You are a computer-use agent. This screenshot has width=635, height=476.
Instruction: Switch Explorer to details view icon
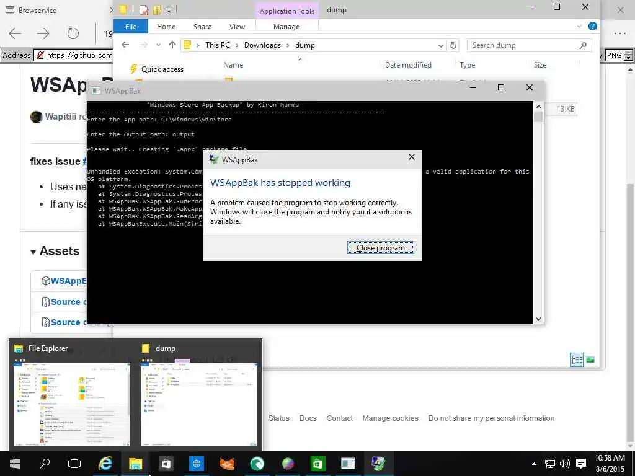pyautogui.click(x=577, y=359)
